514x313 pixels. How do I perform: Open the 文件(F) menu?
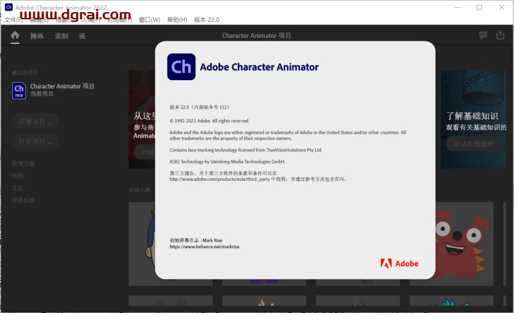click(13, 20)
